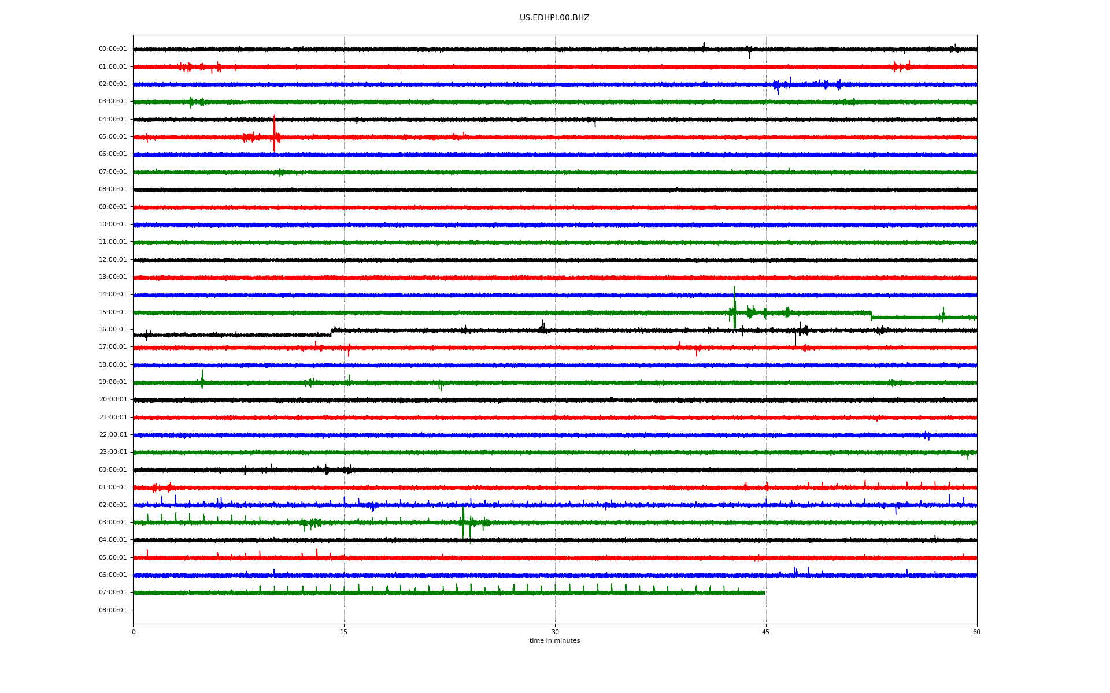Image resolution: width=1110 pixels, height=693 pixels.
Task: Click the 30 tick on time axis
Action: pos(555,632)
